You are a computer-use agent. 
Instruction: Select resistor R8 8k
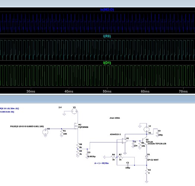[78, 146]
